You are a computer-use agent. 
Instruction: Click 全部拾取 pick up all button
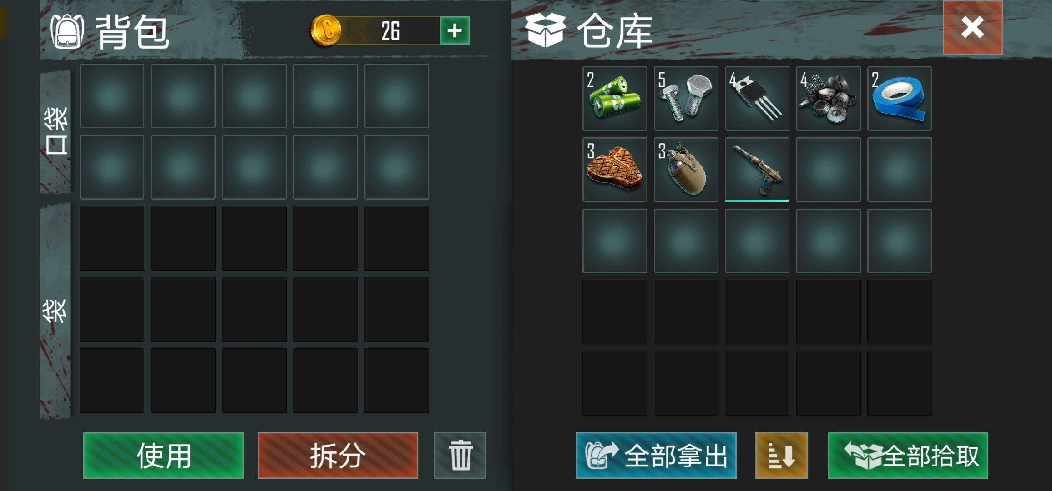tap(908, 455)
